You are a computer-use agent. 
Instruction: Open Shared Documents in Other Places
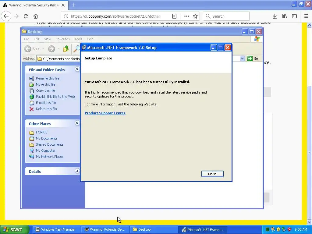(50, 144)
